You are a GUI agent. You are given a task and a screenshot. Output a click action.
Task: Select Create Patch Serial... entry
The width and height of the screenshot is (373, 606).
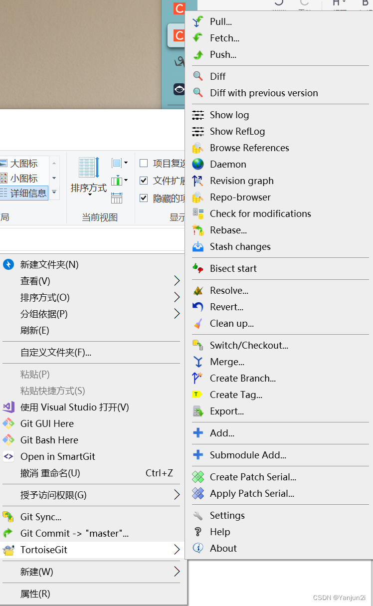point(279,477)
